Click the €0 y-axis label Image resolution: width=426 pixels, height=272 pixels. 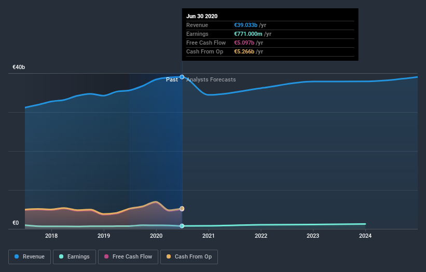tap(16, 223)
